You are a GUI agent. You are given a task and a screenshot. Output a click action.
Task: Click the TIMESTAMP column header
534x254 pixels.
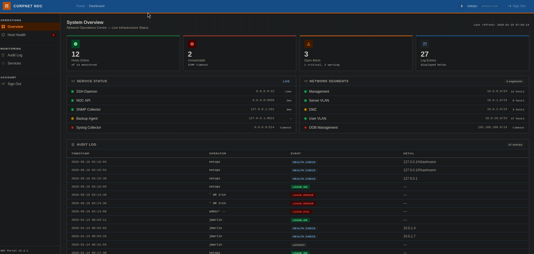80,153
